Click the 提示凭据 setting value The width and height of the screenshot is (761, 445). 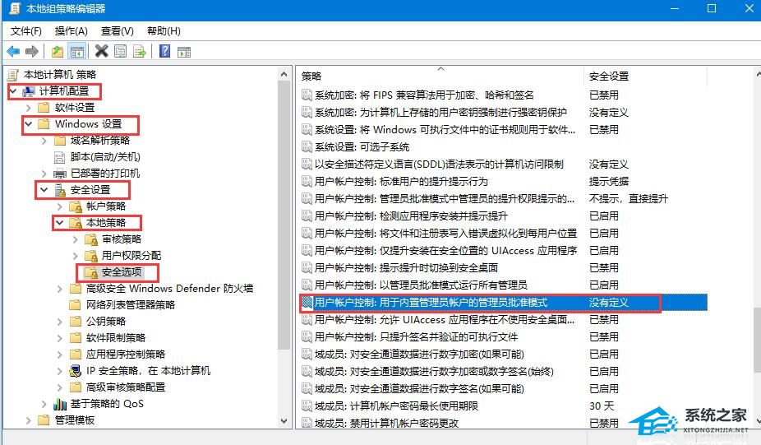coord(609,182)
